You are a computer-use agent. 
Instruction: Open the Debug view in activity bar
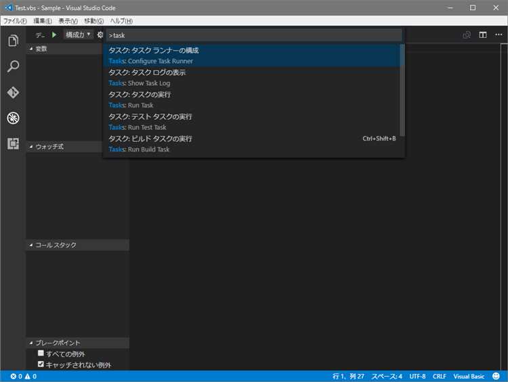click(x=13, y=118)
